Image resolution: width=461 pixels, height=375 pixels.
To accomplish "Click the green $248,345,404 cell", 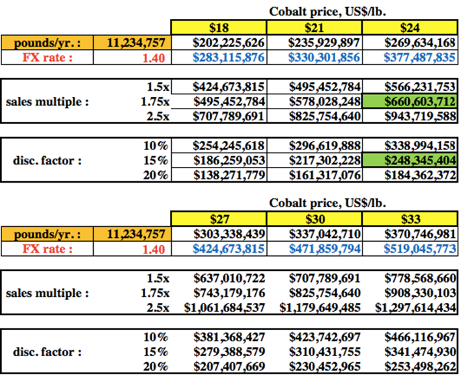I will [x=410, y=160].
